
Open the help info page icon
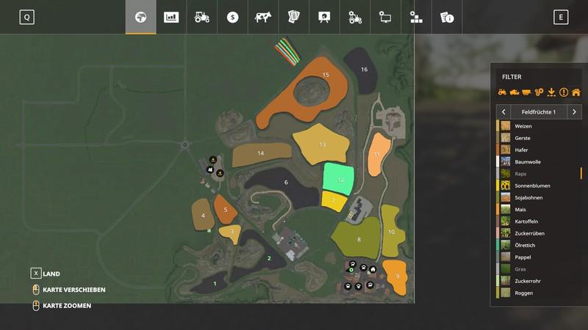tap(447, 17)
